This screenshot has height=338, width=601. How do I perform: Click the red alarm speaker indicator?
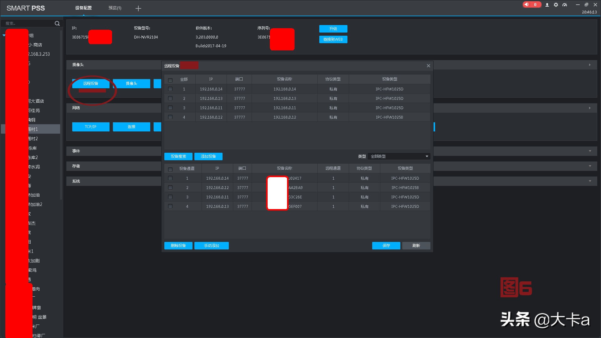[x=527, y=5]
